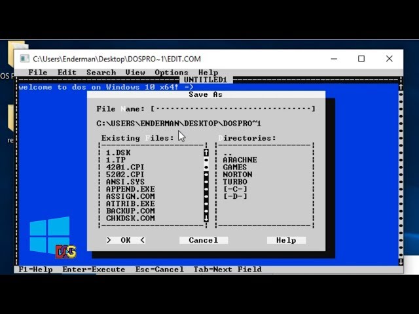419x314 pixels.
Task: Select BACKUP.COM file
Action: (x=130, y=211)
